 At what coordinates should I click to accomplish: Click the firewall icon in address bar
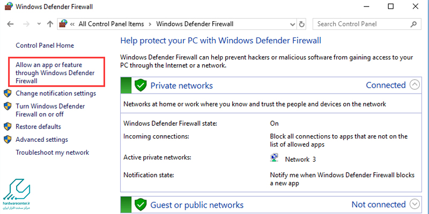coord(63,24)
